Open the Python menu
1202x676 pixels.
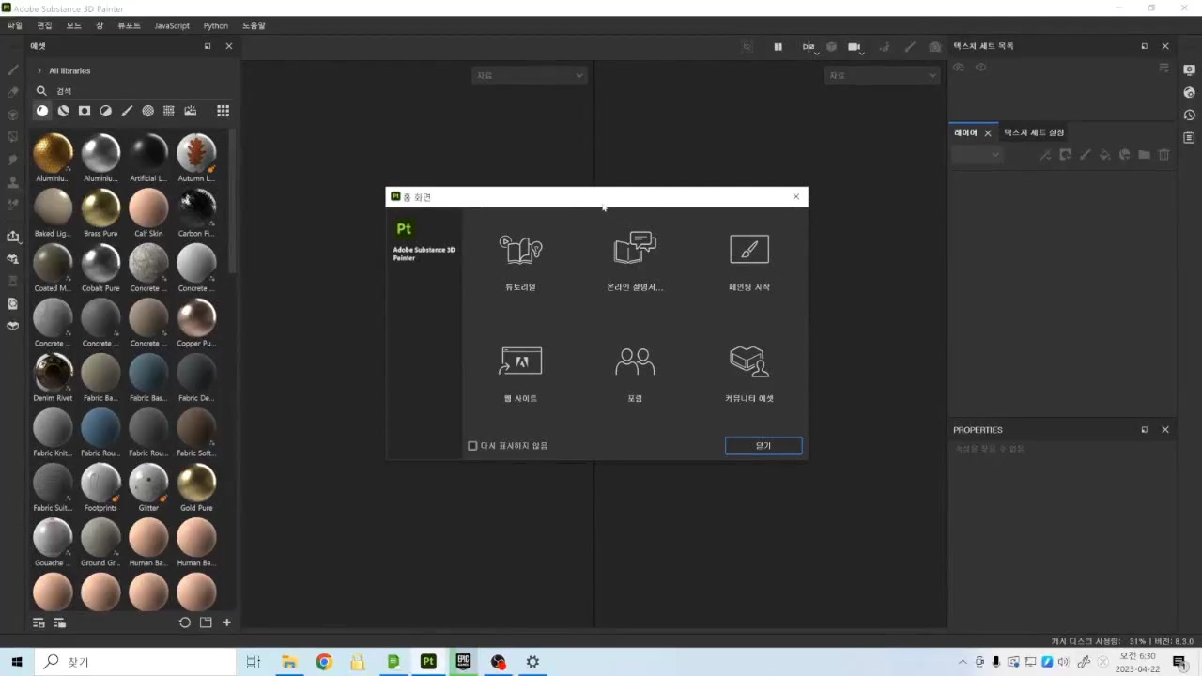(215, 25)
